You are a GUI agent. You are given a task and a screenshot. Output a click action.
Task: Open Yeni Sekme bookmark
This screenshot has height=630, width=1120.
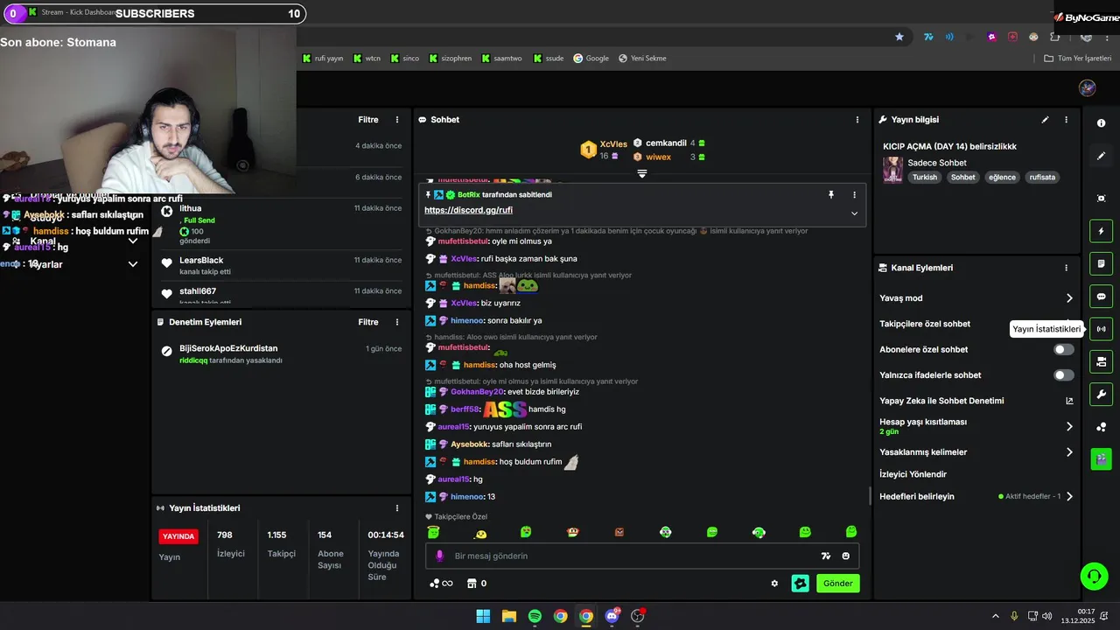click(x=642, y=59)
